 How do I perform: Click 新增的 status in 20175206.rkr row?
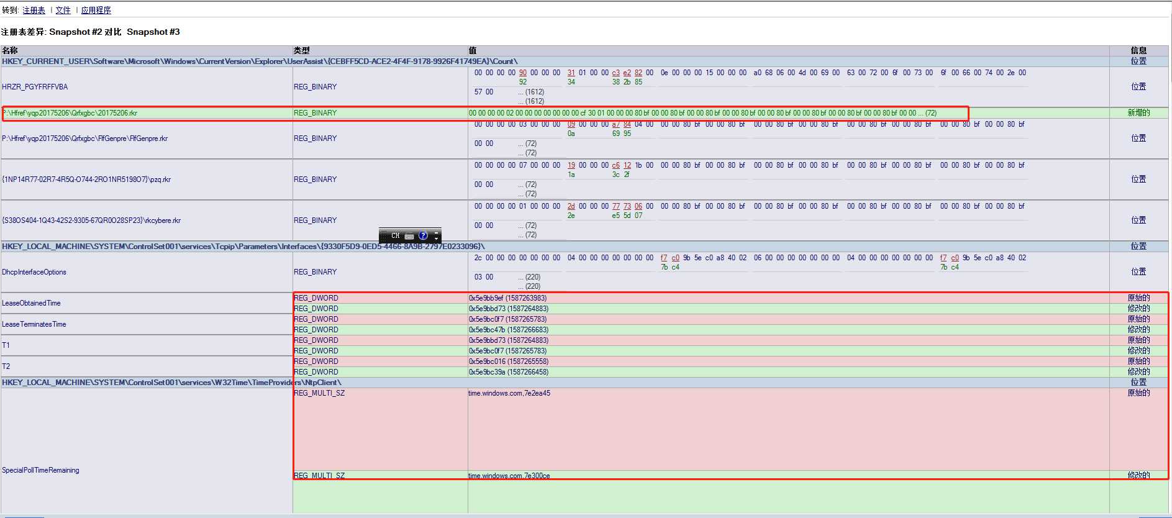tap(1138, 113)
